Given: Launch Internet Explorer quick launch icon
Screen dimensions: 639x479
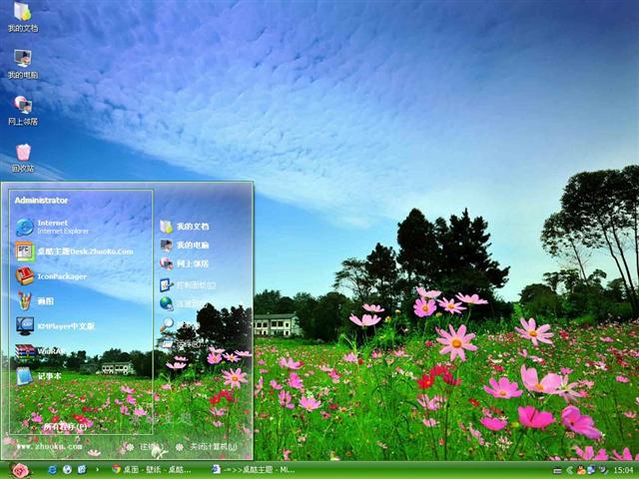Looking at the screenshot, I should [53, 470].
